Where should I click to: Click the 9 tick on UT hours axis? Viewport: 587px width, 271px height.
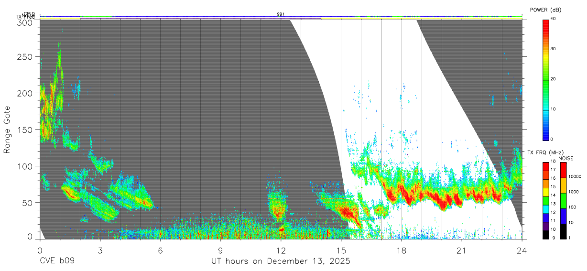click(x=220, y=250)
